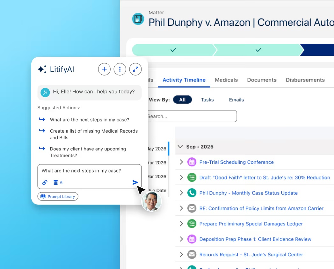Expand RE: Confirmation of Policy Limits row
Image resolution: width=334 pixels, height=269 pixels.
[181, 208]
